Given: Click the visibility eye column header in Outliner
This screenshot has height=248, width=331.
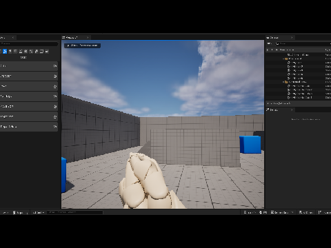Looking at the screenshot, I should [x=268, y=50].
